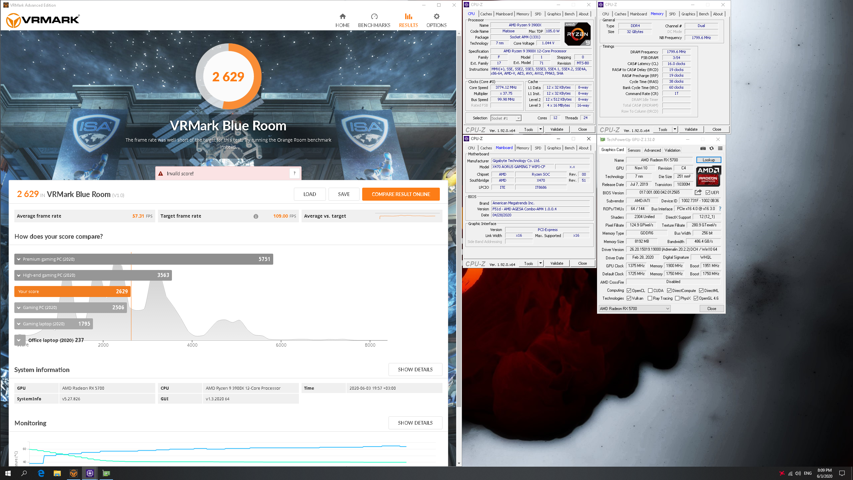Image resolution: width=853 pixels, height=480 pixels.
Task: Open Windows Start menu
Action: 8,473
